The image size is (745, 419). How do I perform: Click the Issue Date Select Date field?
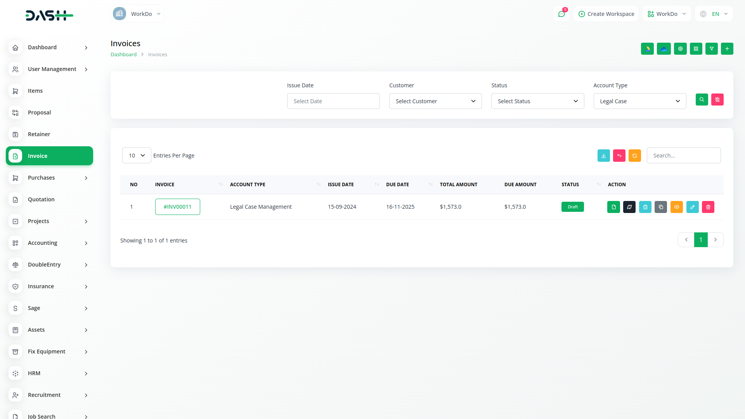coord(333,101)
